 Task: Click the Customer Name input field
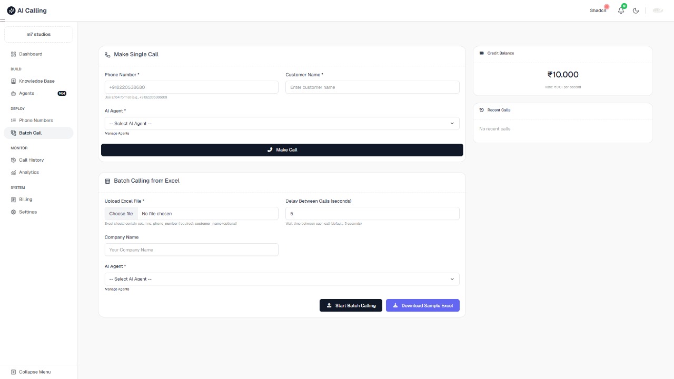click(372, 87)
